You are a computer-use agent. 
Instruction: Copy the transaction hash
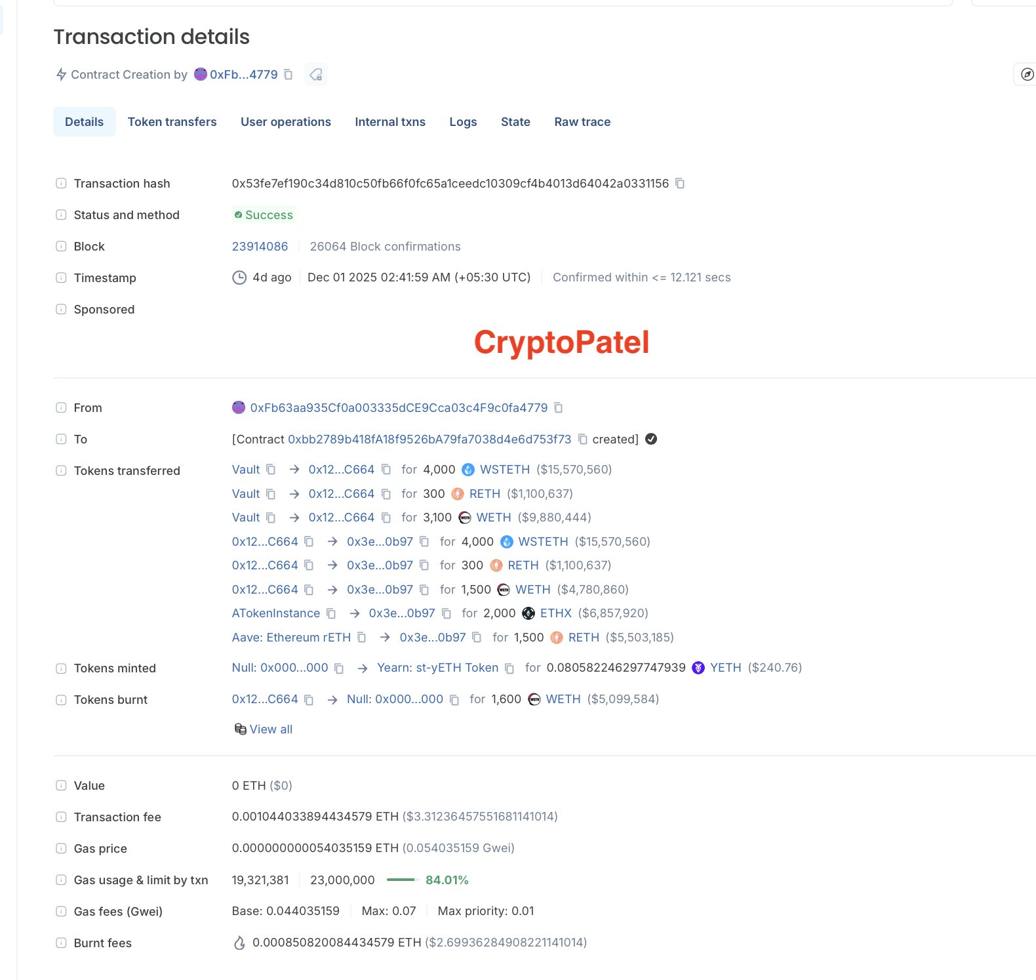(x=680, y=184)
